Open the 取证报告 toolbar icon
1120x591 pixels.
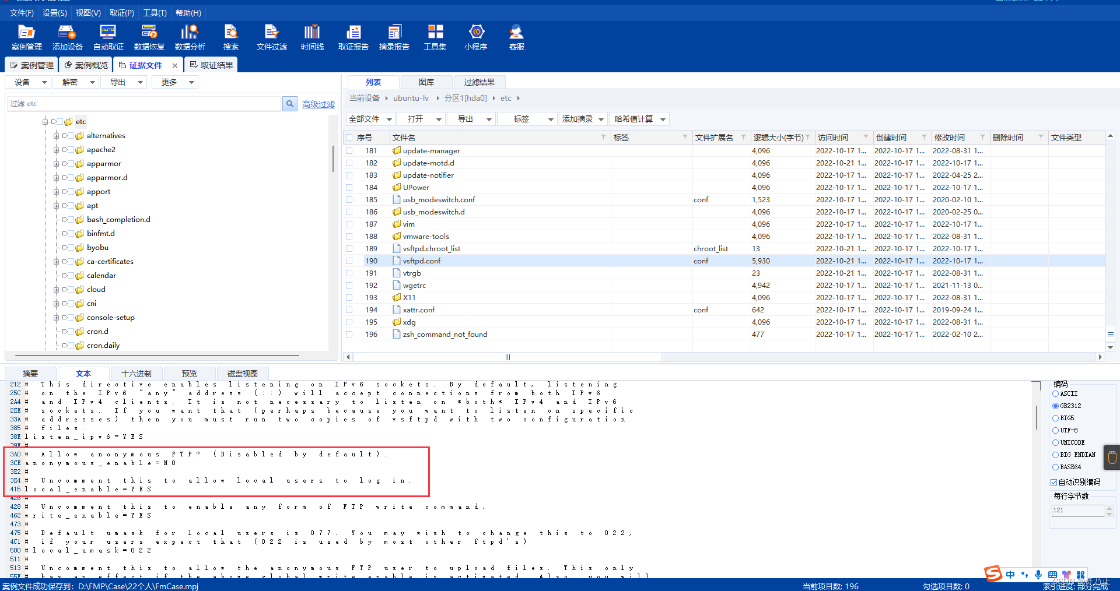(353, 38)
